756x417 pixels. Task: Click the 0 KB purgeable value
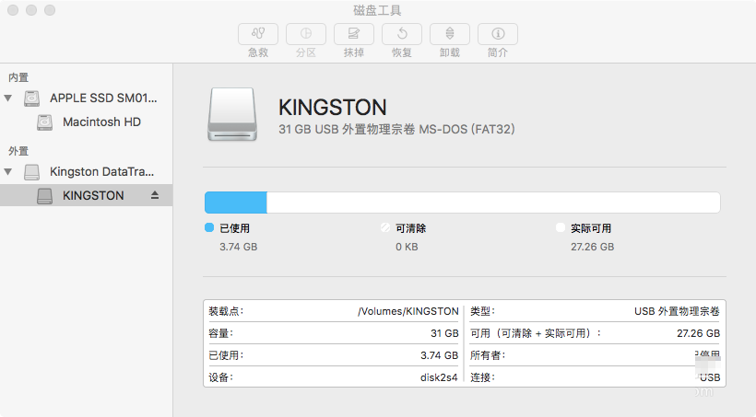click(x=407, y=247)
